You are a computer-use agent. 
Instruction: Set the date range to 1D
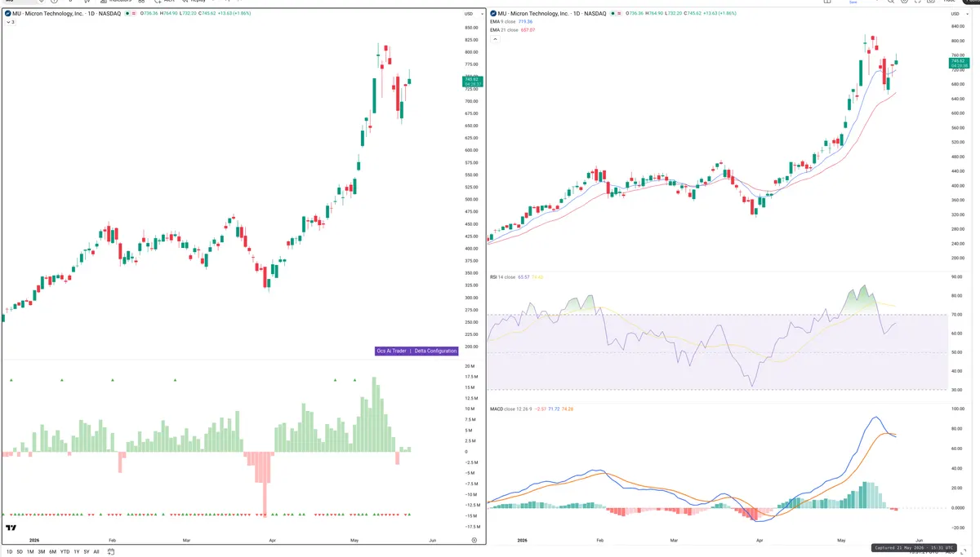point(9,552)
